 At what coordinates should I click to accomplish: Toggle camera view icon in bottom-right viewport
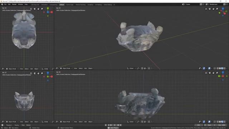coord(210,73)
